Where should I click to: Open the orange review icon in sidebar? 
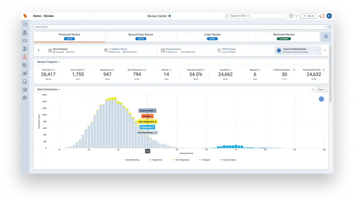tap(25, 57)
